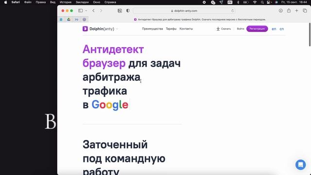Switch site language to en
This screenshot has height=175, width=311.
(274, 29)
